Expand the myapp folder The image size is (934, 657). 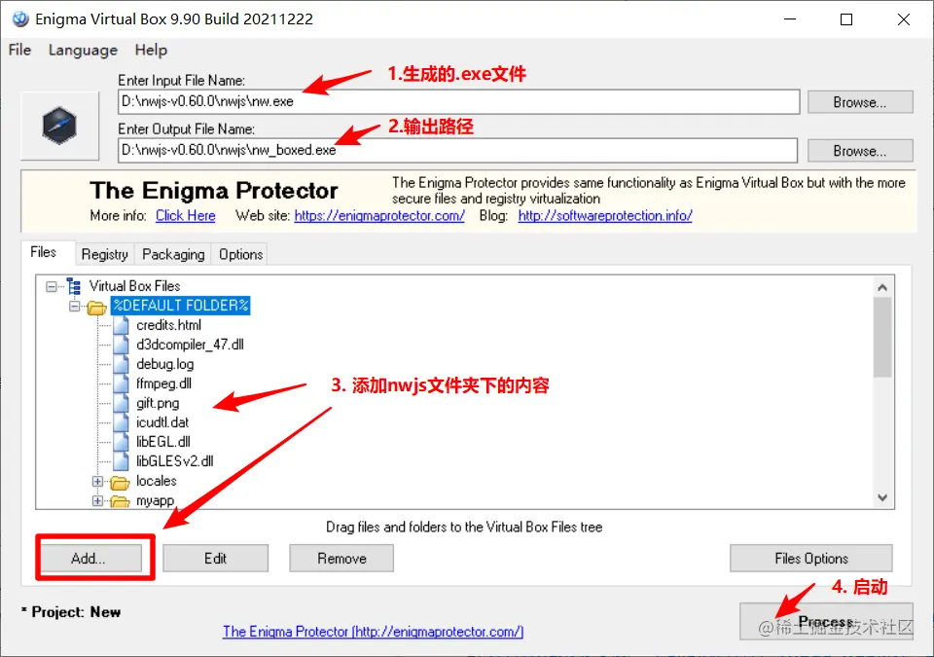(97, 501)
